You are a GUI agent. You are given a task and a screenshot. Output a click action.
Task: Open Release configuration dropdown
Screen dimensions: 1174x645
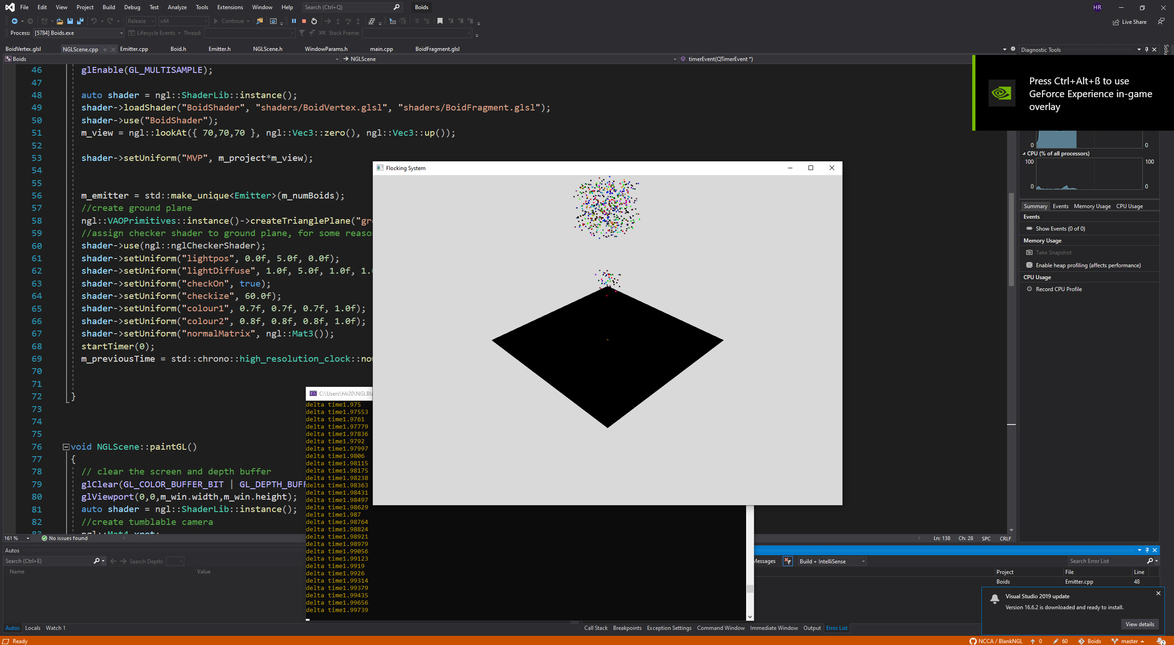pos(141,21)
